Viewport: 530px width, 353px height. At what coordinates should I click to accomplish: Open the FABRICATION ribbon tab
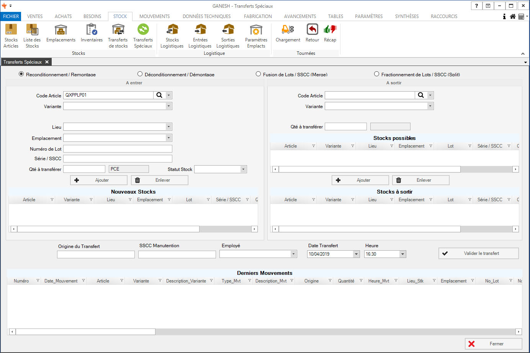[258, 16]
